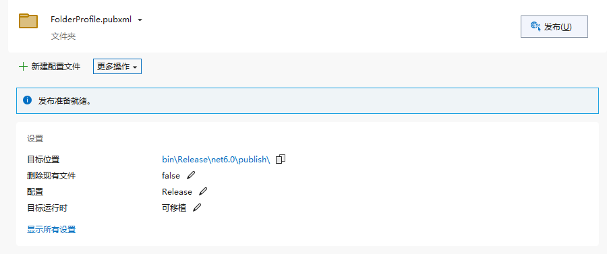Select the FolderProfile.pubxml profile name

[91, 20]
